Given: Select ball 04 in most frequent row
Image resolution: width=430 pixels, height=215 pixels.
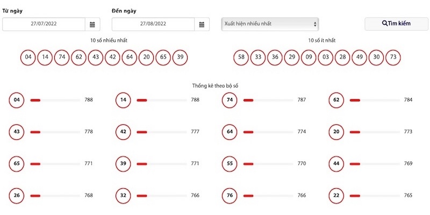Looking at the screenshot, I should click(28, 58).
